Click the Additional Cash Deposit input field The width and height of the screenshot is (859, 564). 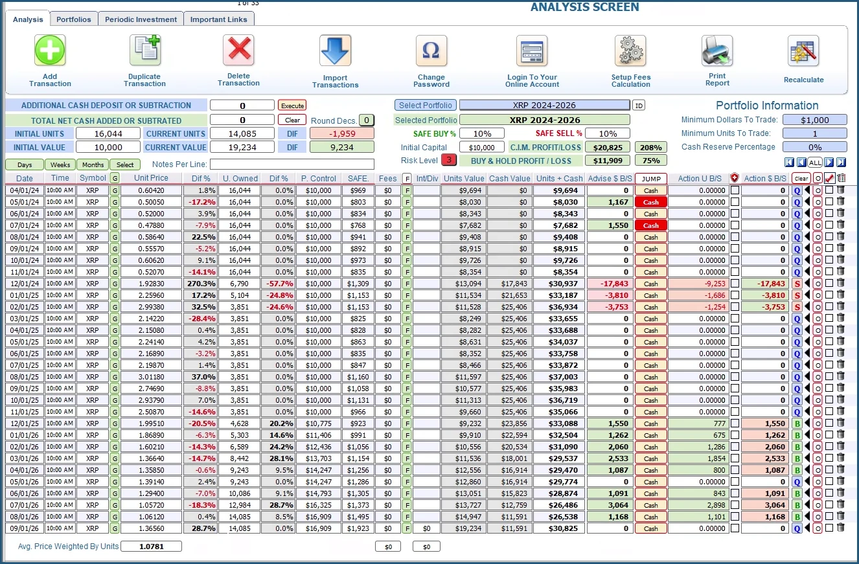(x=242, y=105)
